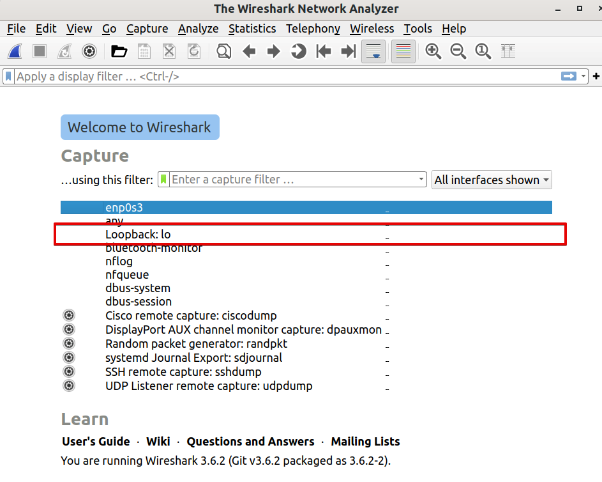Reset text to normal size icon
This screenshot has height=482, width=602.
coord(483,51)
